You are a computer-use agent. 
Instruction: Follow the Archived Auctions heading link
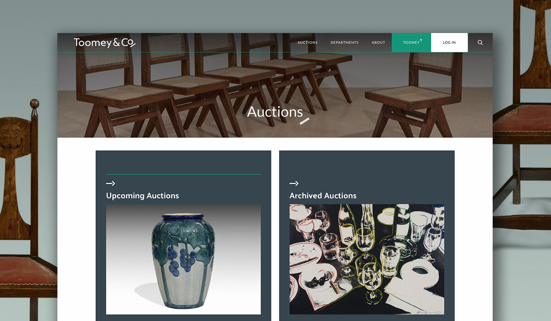[x=323, y=196]
